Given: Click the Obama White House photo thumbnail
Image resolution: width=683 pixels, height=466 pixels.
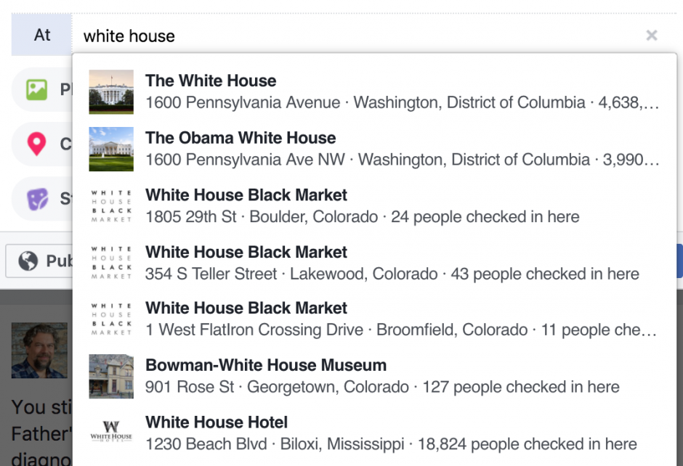Looking at the screenshot, I should click(x=110, y=147).
